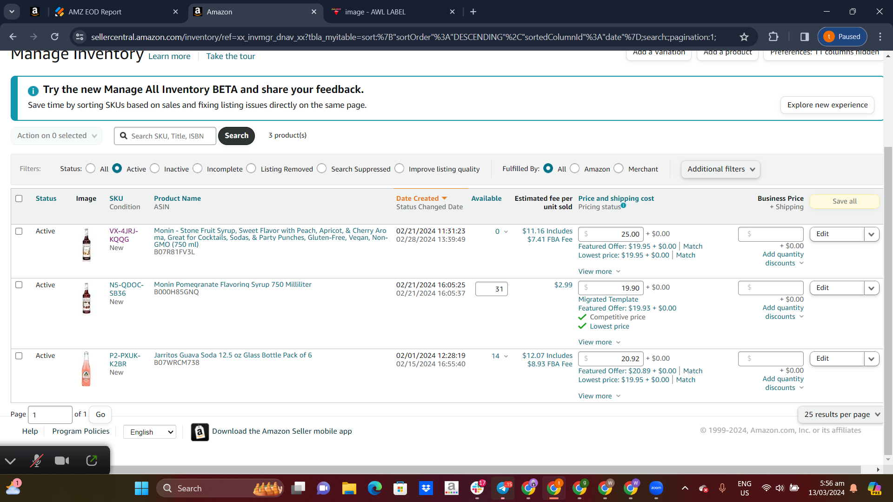893x502 pixels.
Task: Open Microsoft Store from the taskbar
Action: click(x=400, y=489)
